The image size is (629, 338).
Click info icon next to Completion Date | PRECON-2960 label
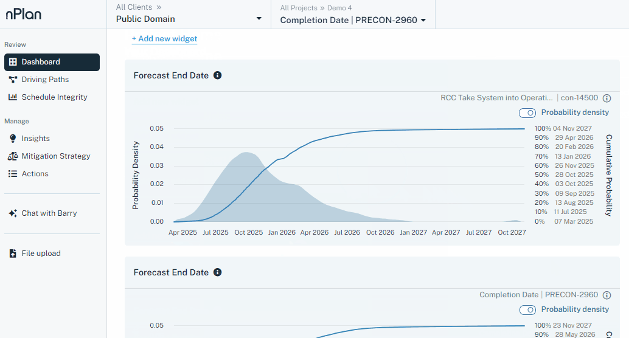click(607, 295)
